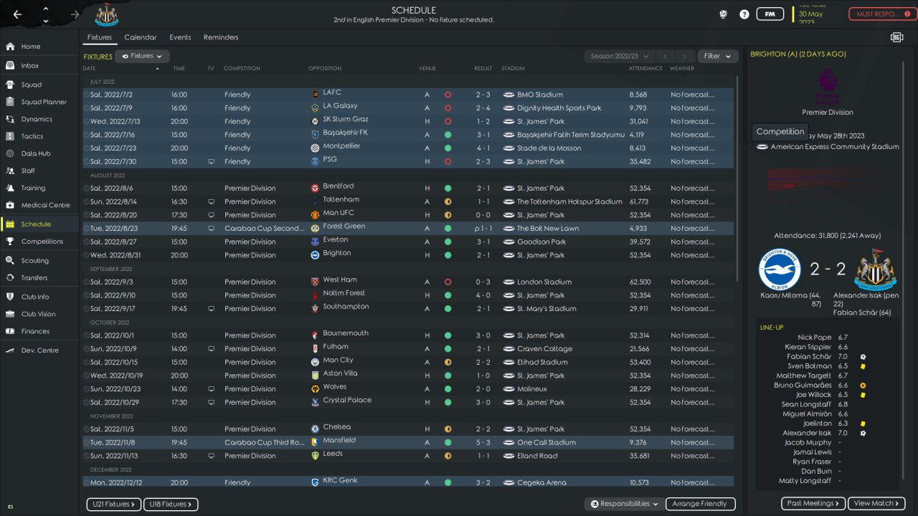Open the Scouting magnifier icon in sidebar
Image resolution: width=918 pixels, height=516 pixels.
point(10,261)
